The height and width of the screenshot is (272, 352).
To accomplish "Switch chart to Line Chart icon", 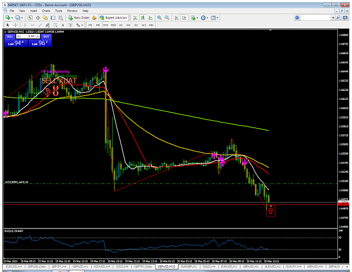I will coord(150,17).
